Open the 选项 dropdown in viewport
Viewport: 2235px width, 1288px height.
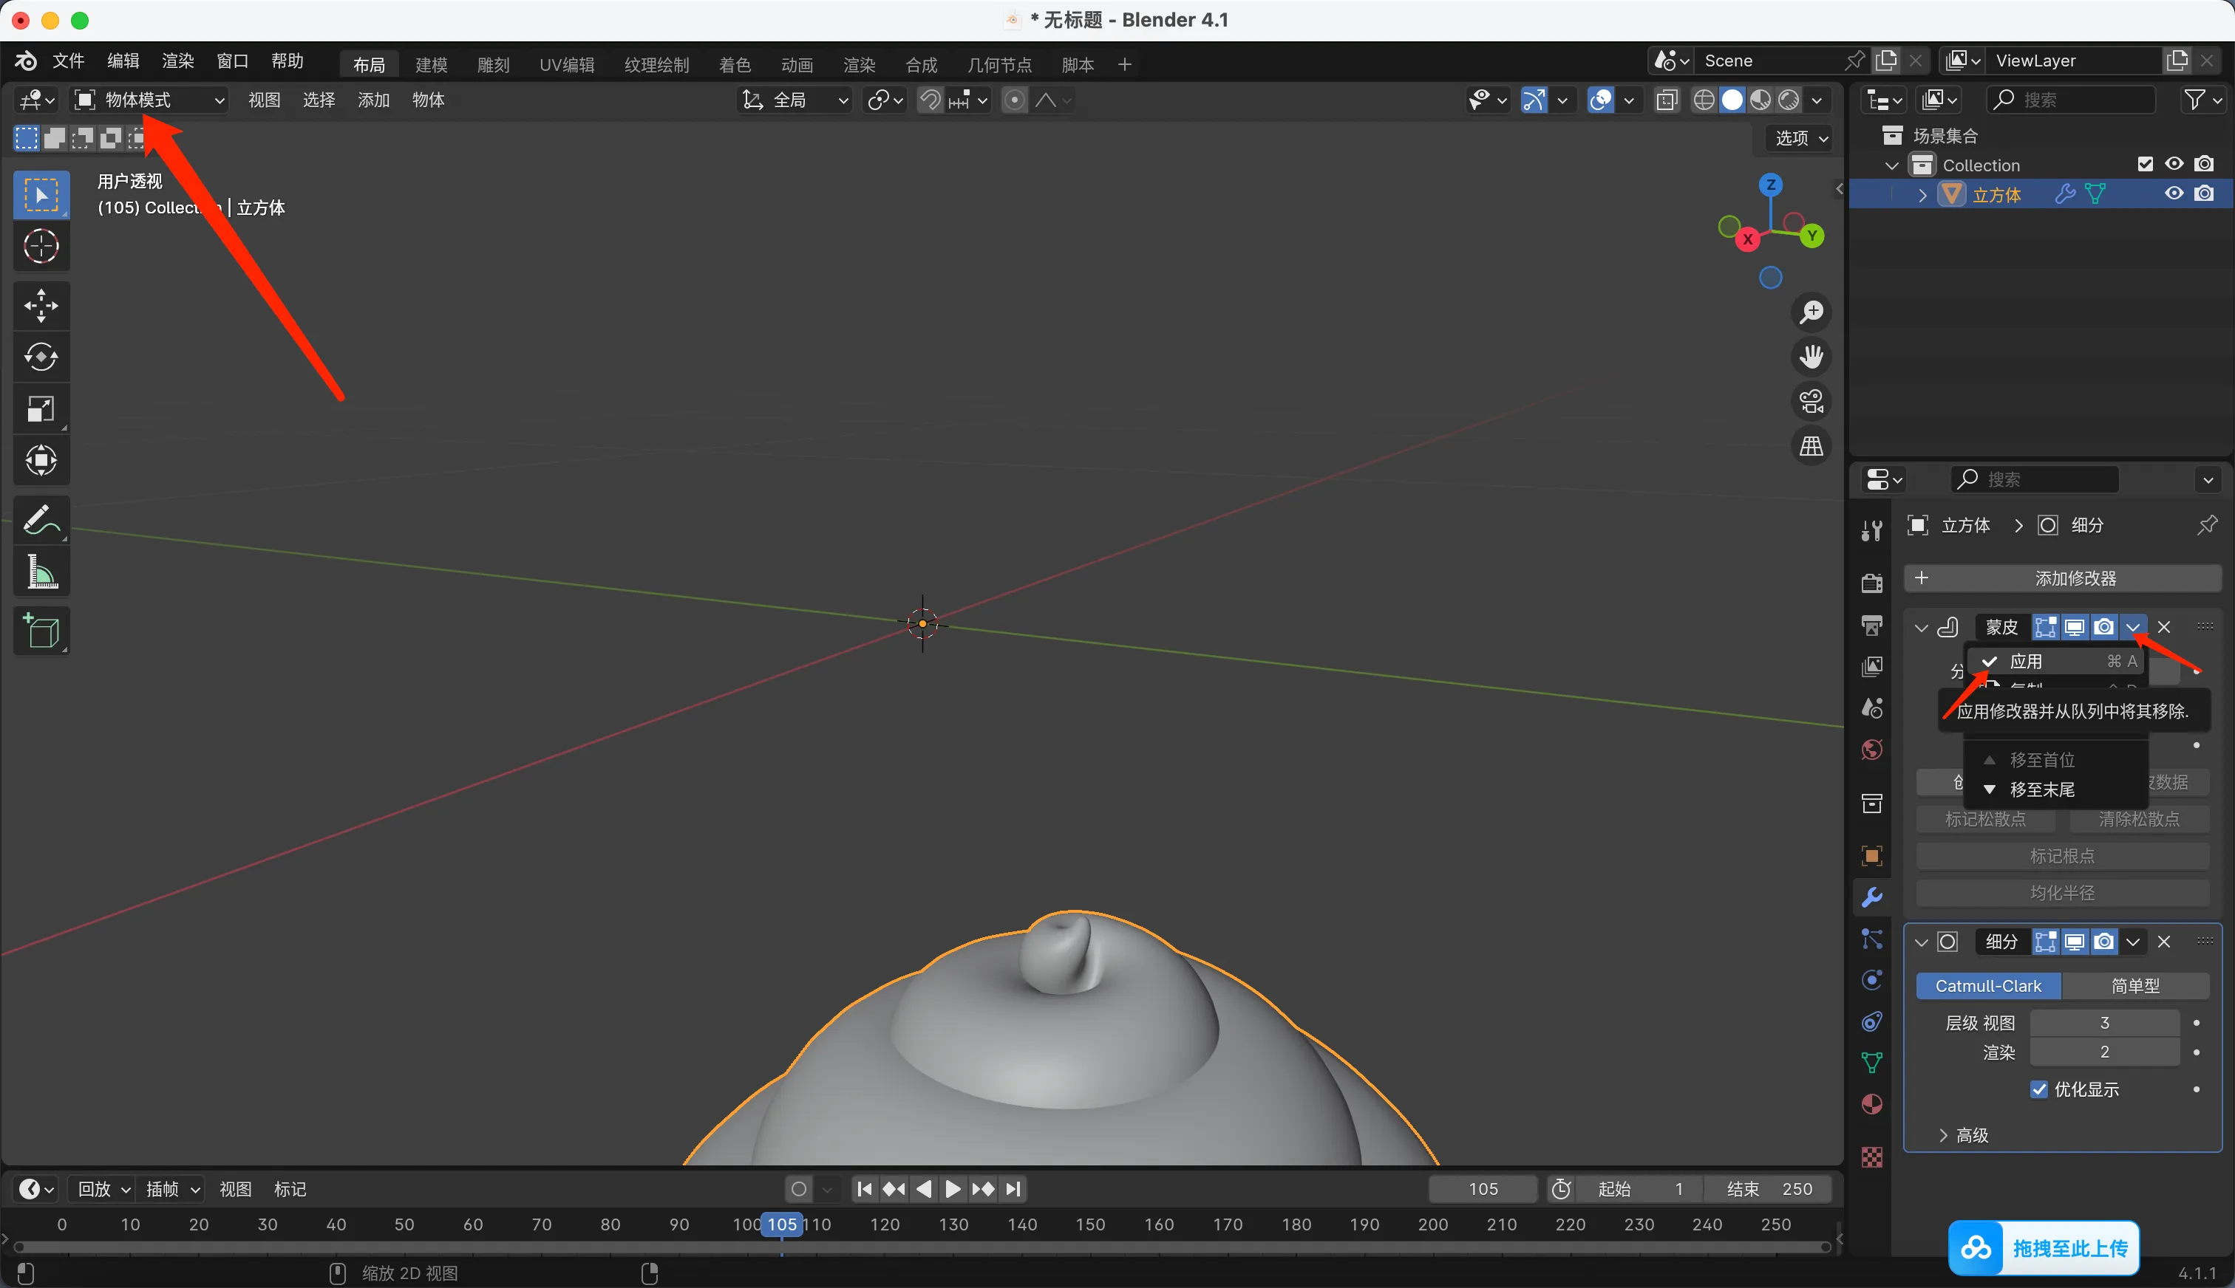pos(1801,138)
